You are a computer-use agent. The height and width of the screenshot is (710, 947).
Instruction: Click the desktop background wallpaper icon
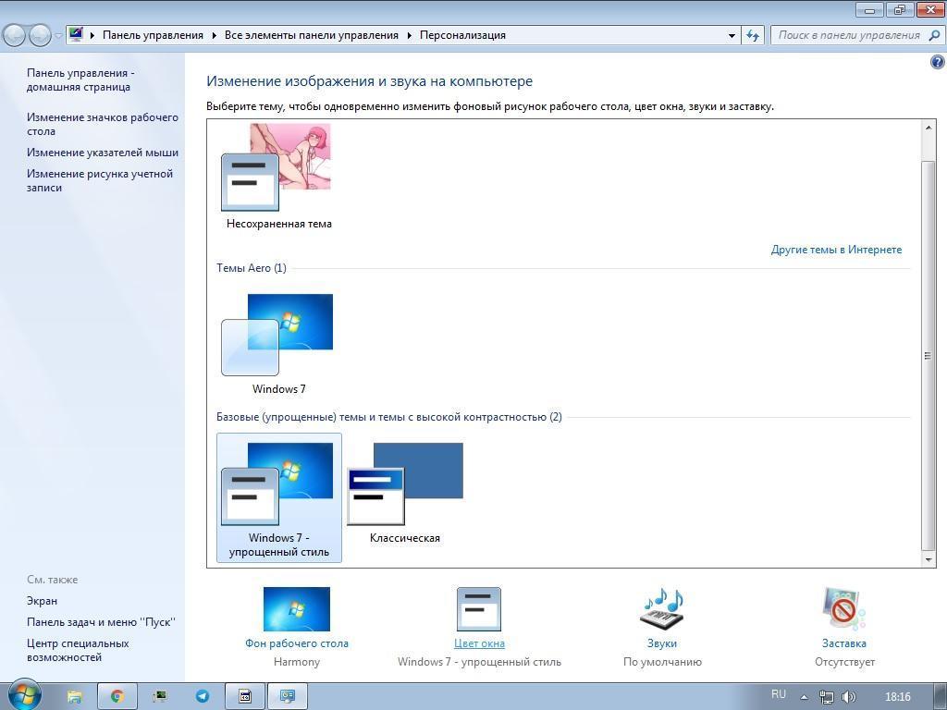pos(297,609)
